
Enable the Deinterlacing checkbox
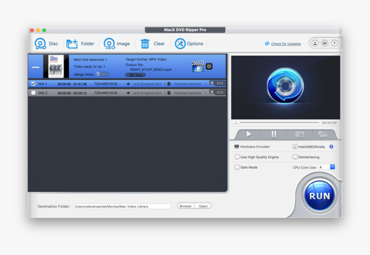click(295, 157)
